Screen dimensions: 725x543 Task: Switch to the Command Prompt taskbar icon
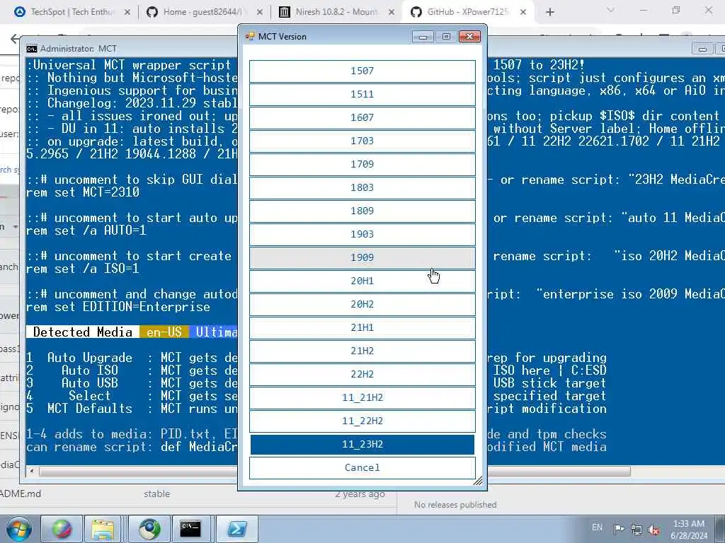point(190,529)
